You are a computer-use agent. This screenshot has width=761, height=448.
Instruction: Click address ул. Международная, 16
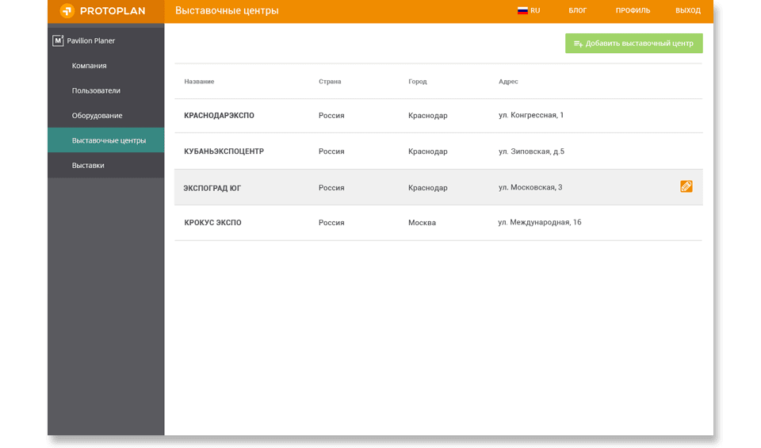point(540,222)
